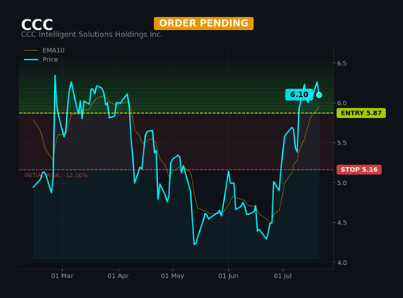Click the 5.5 y-axis tick label

(x=342, y=143)
